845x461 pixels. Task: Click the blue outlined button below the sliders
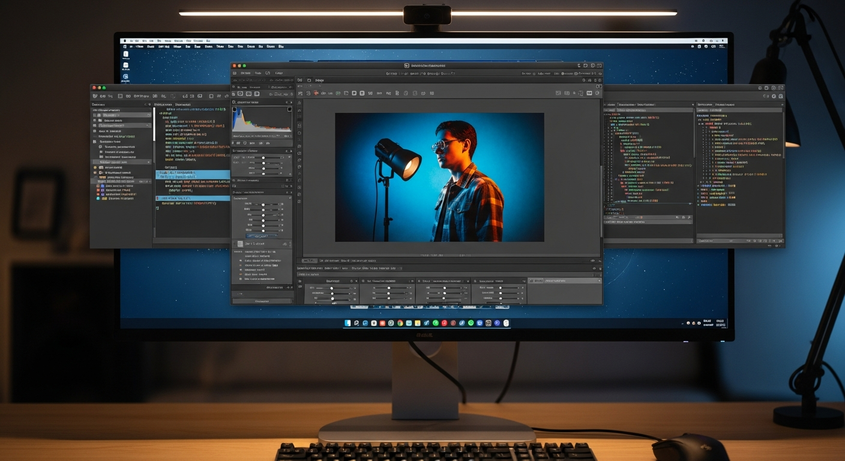(x=262, y=236)
